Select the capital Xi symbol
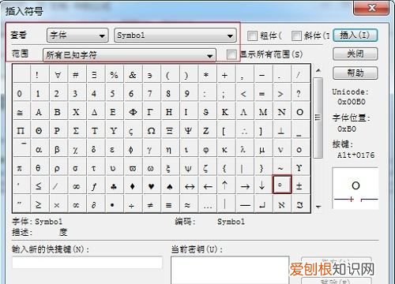The height and width of the screenshot is (284, 395). pyautogui.click(x=170, y=130)
